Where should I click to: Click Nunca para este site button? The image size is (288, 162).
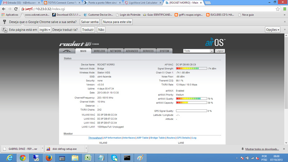click(x=117, y=22)
